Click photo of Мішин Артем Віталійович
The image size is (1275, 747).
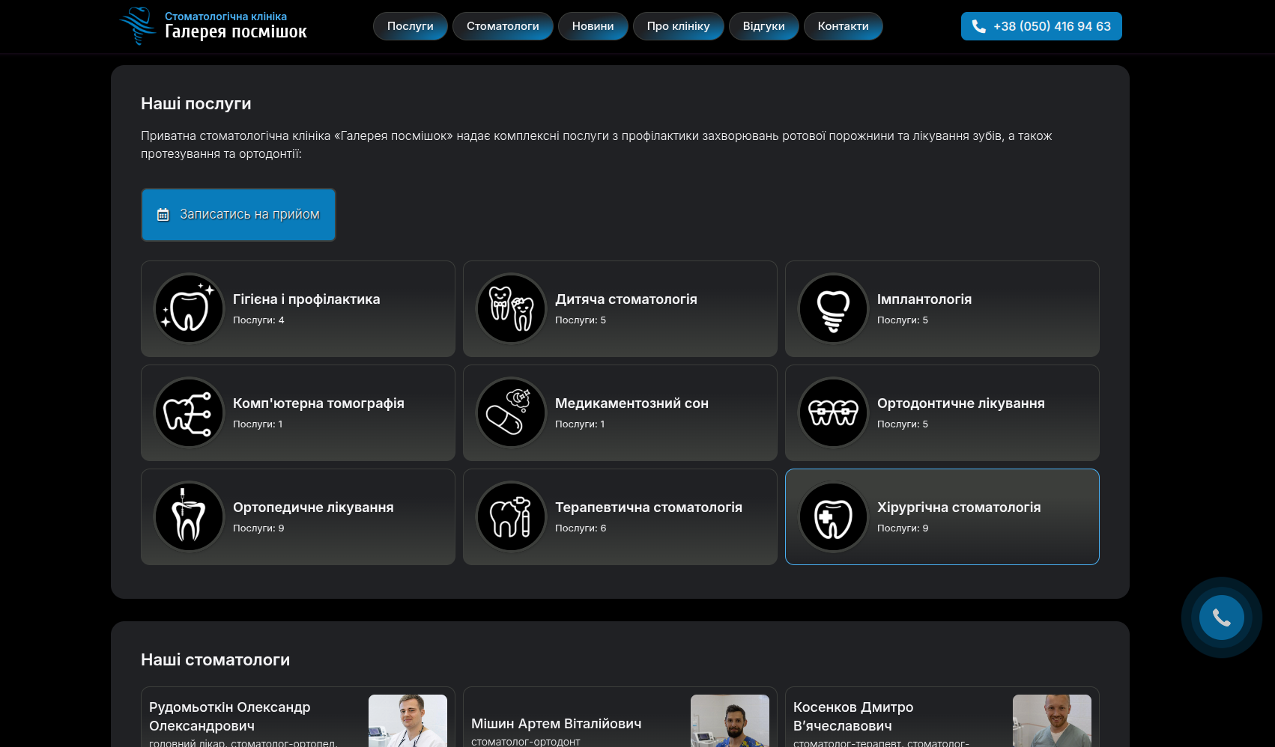(x=730, y=722)
